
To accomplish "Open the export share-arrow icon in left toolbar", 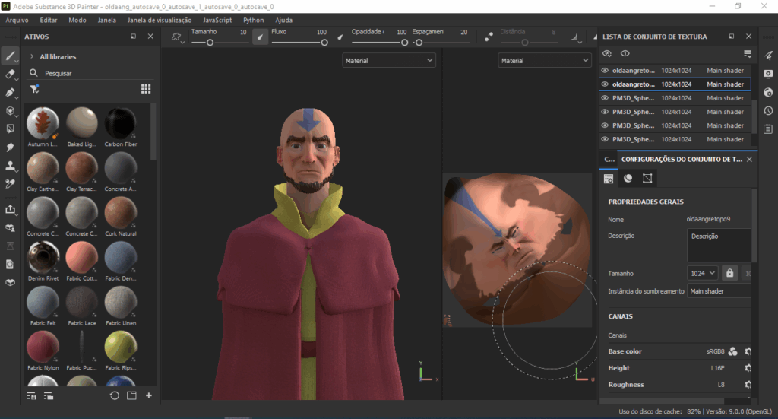I will (x=10, y=210).
